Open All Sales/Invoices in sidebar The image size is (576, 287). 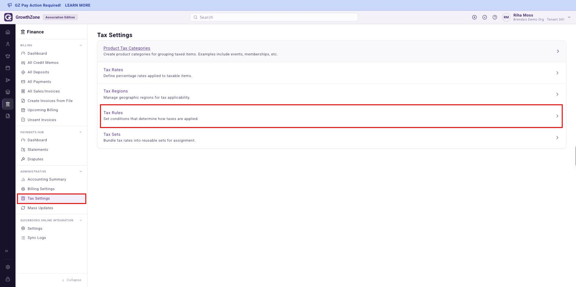(44, 91)
